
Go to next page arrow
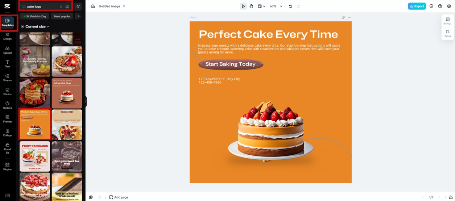tap(439, 197)
